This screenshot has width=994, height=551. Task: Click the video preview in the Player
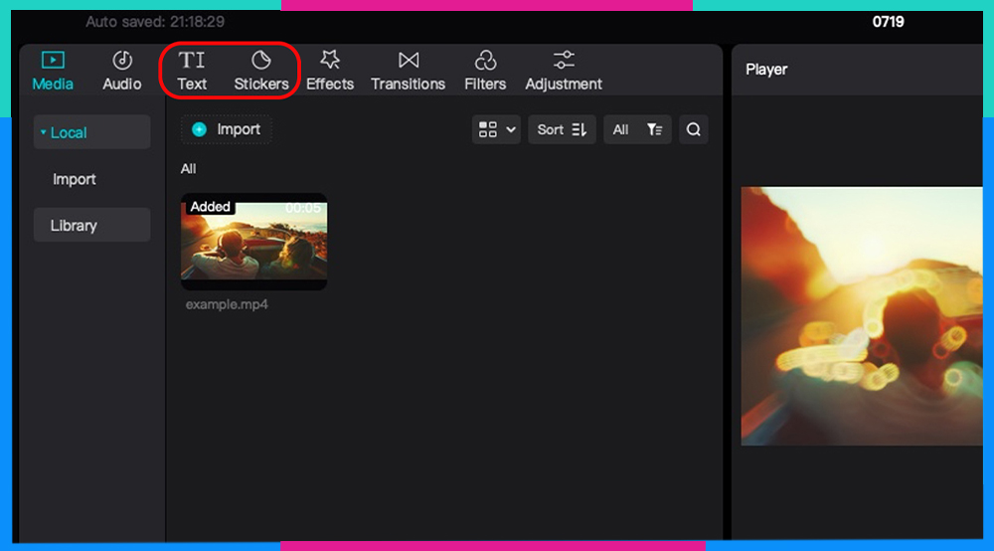(x=862, y=315)
